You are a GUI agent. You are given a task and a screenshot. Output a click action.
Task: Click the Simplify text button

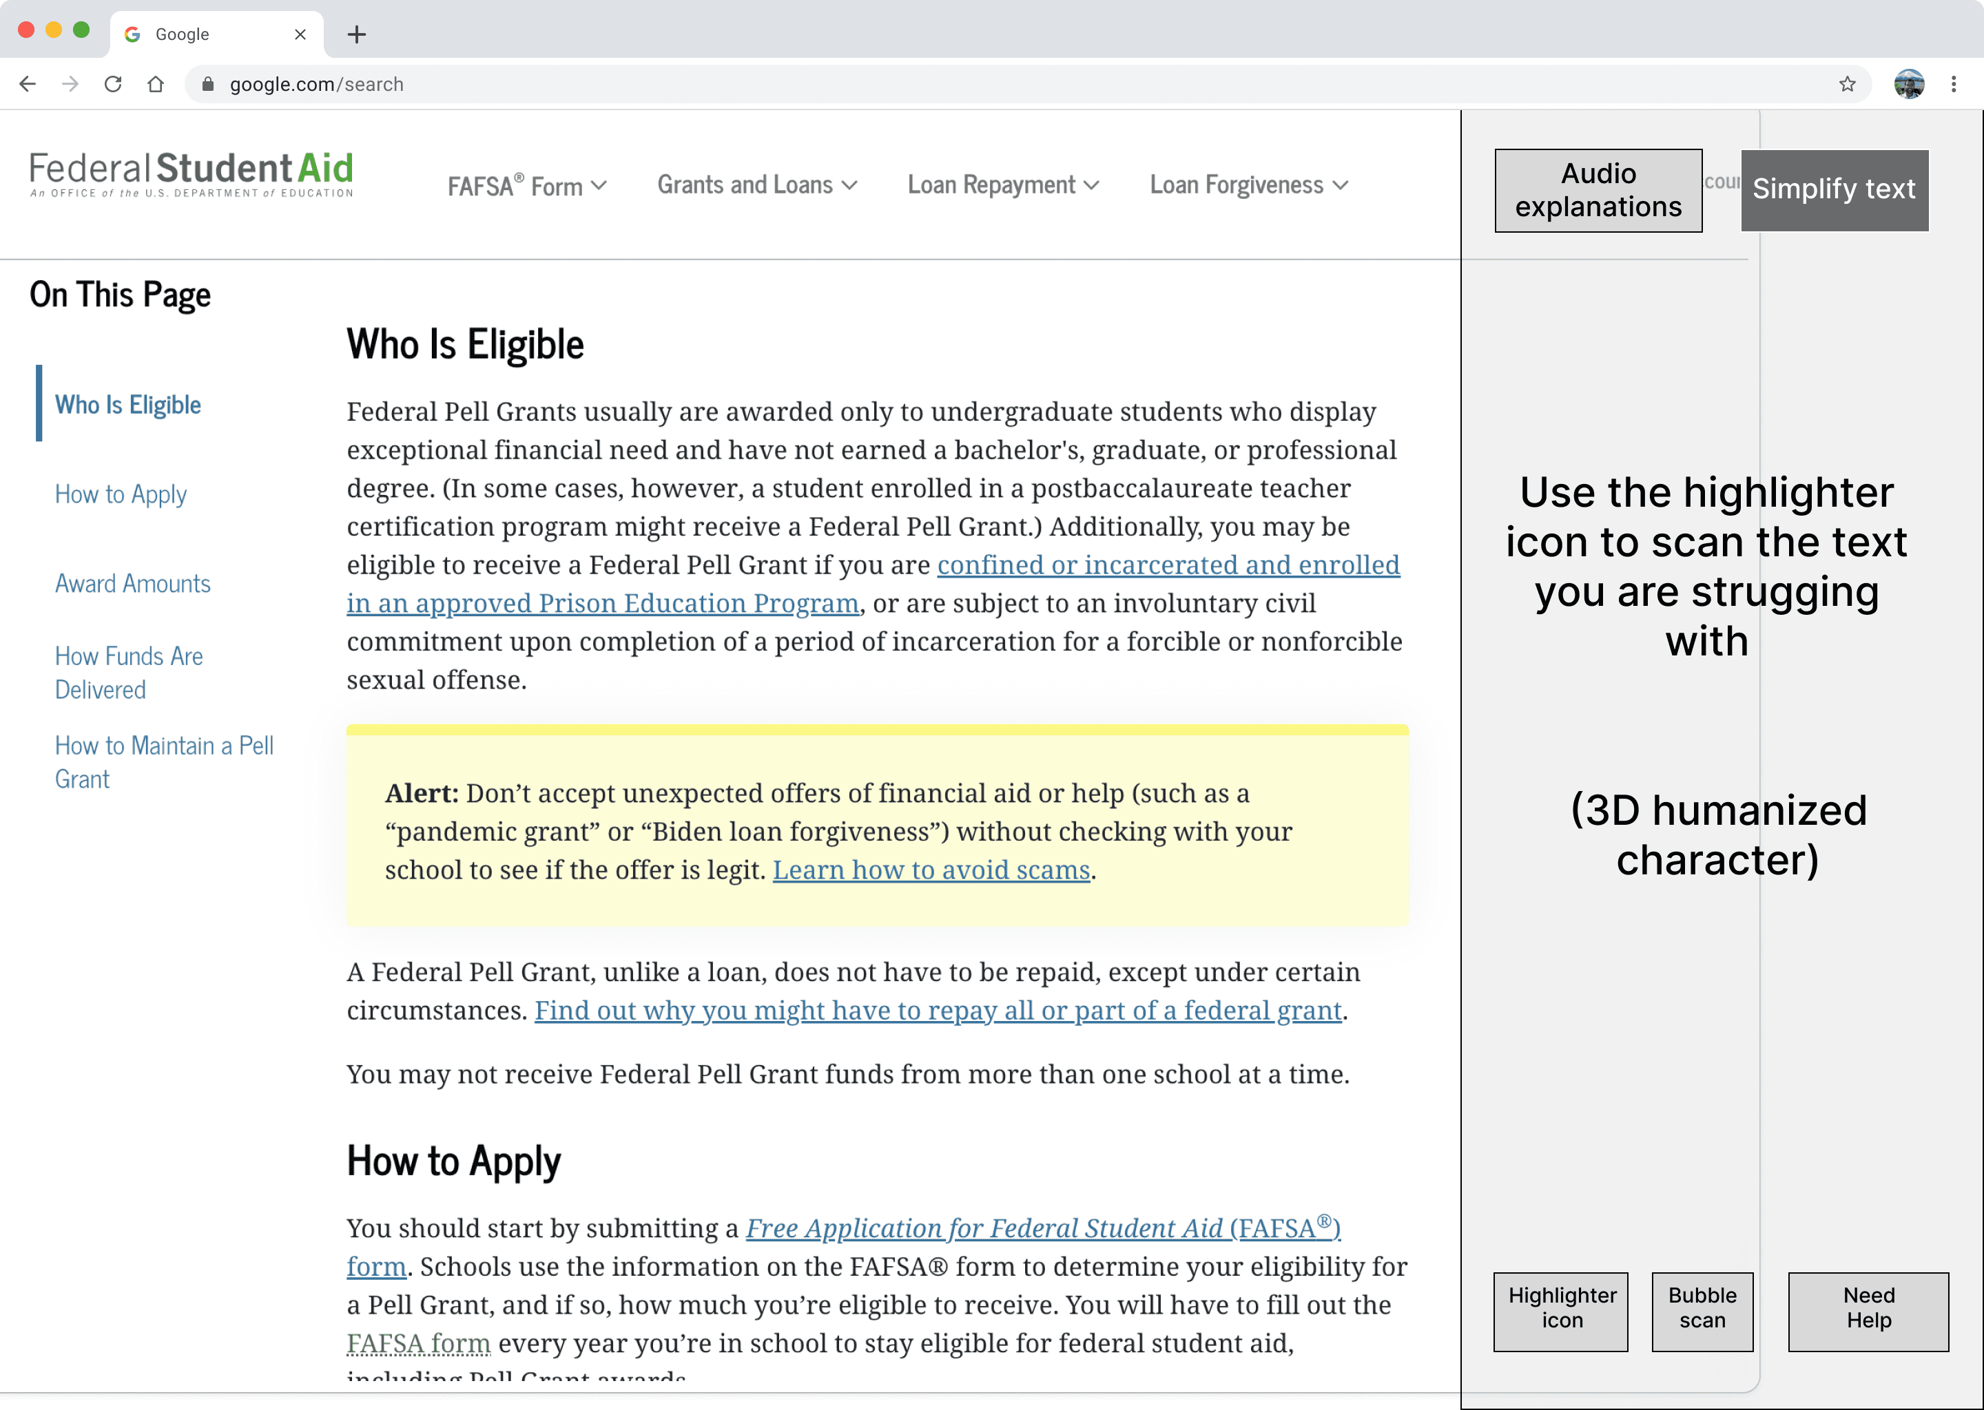(x=1834, y=189)
